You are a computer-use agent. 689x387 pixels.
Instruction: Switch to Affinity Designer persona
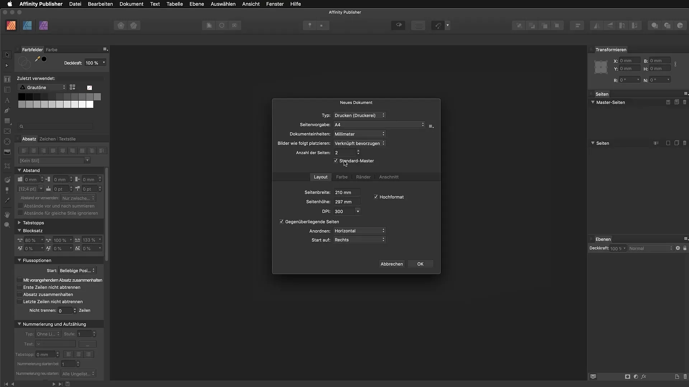tap(27, 25)
